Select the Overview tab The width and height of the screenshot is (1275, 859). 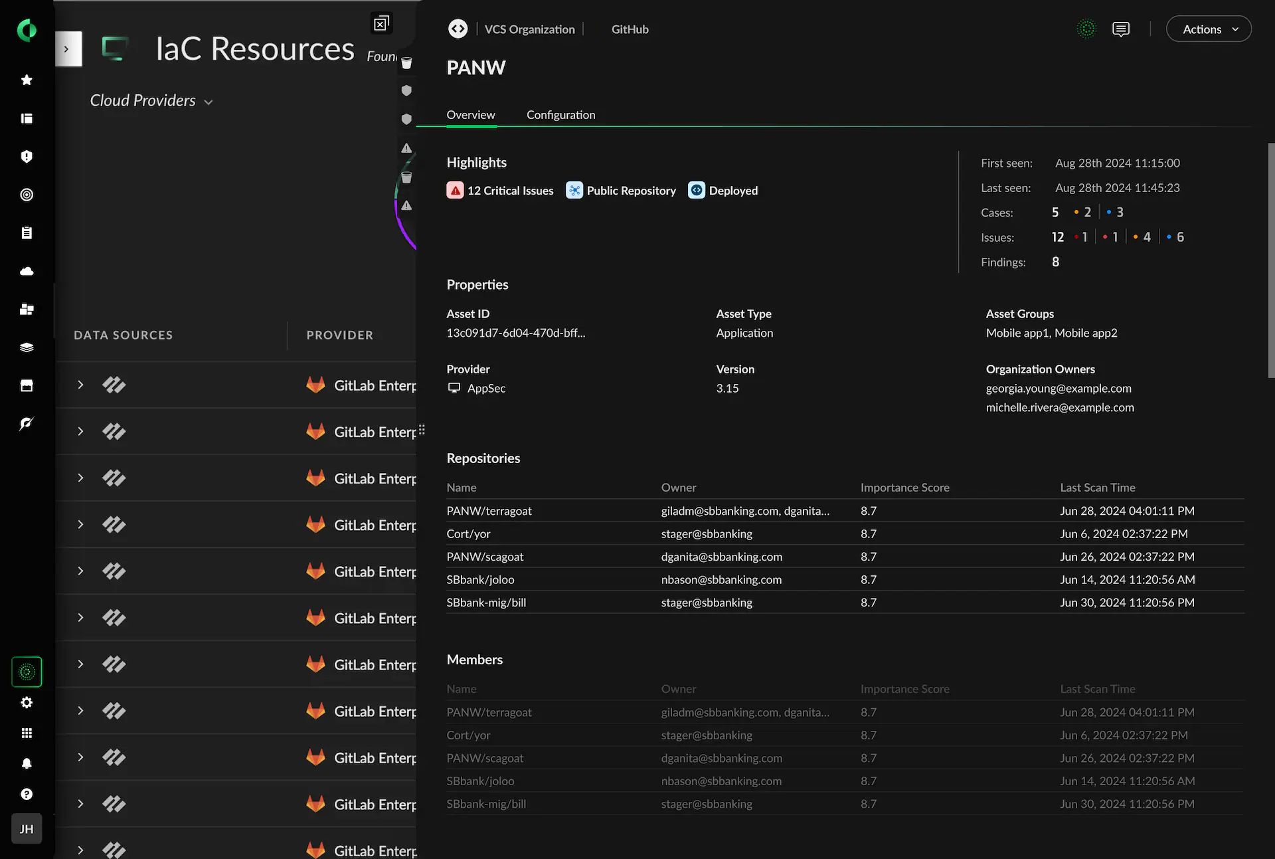pyautogui.click(x=470, y=115)
